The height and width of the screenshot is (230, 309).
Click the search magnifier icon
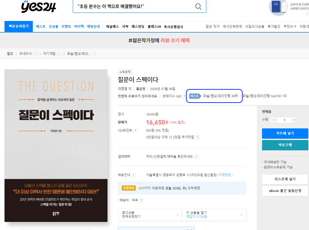[198, 6]
